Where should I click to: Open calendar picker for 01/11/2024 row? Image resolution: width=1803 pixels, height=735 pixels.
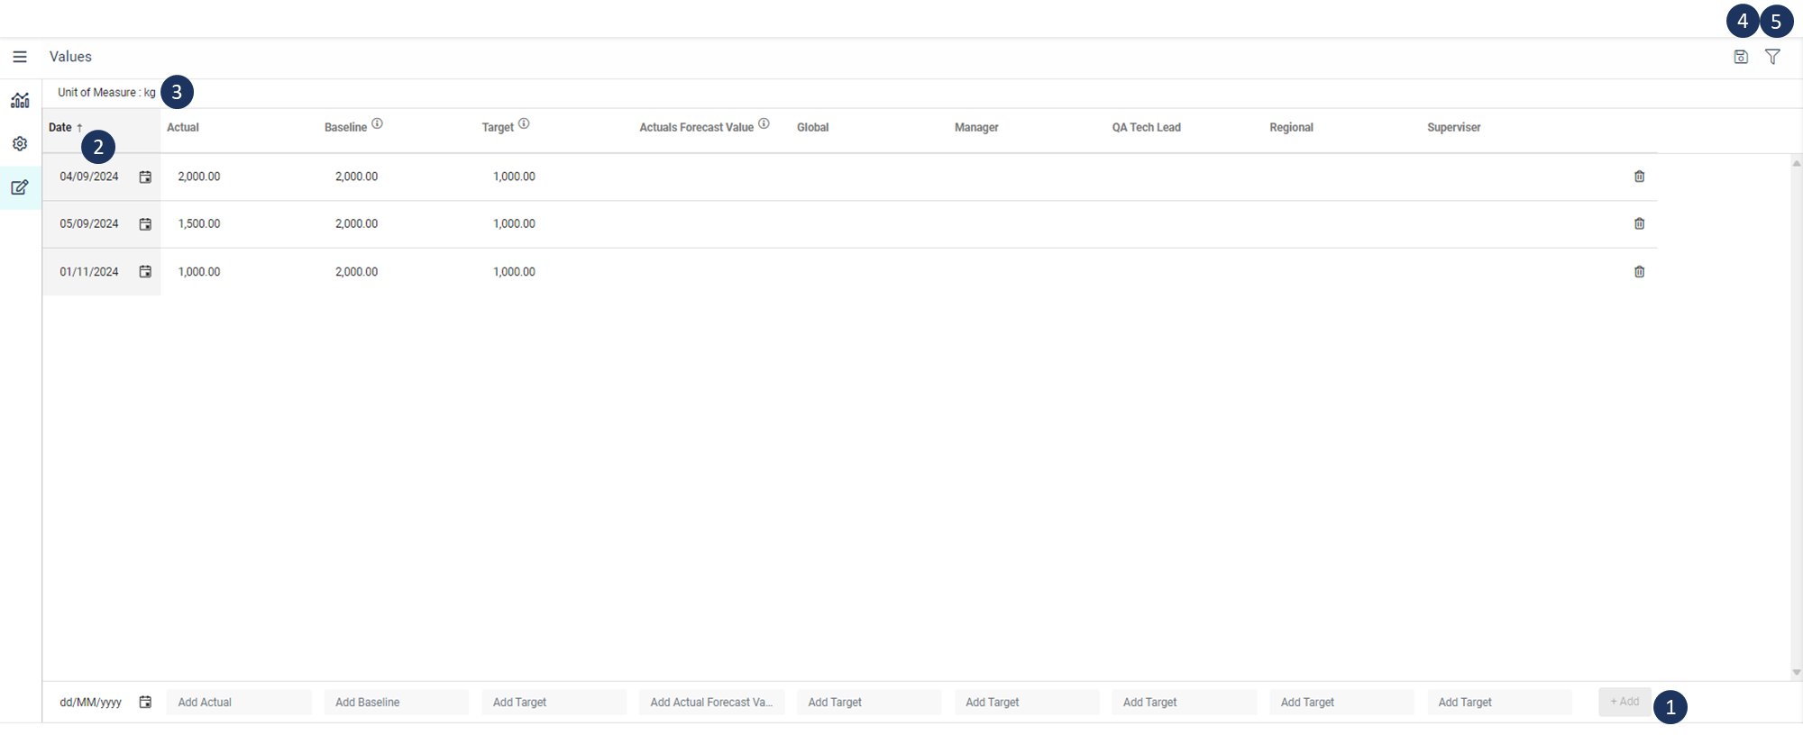pyautogui.click(x=145, y=271)
